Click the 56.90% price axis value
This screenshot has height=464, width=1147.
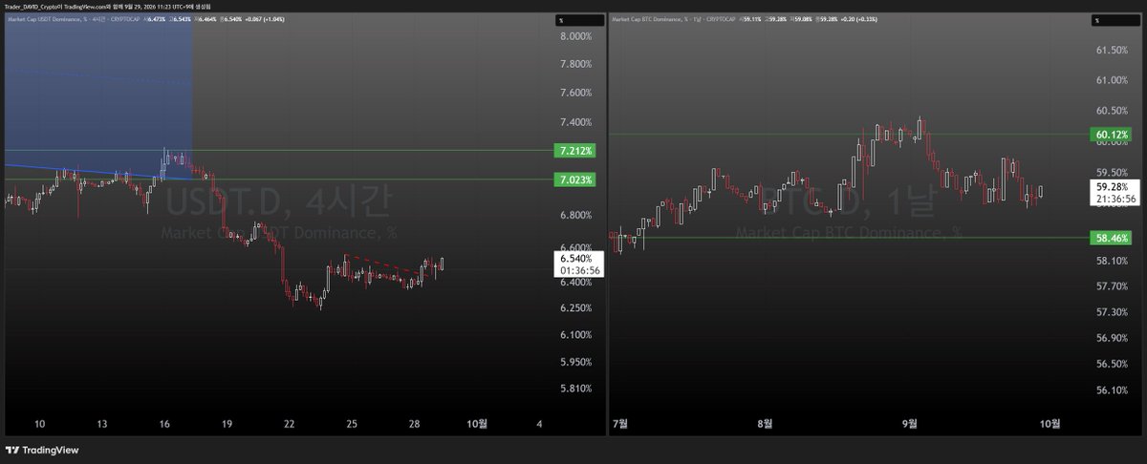1113,338
